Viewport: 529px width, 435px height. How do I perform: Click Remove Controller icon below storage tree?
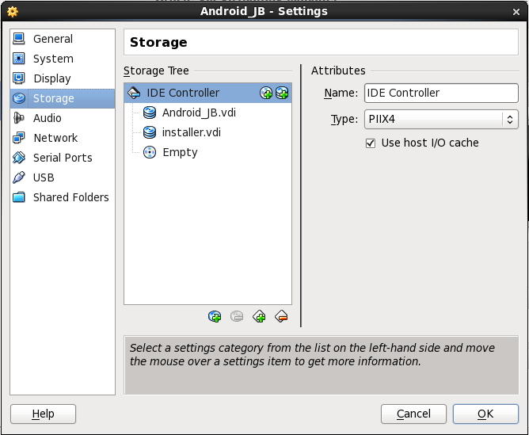(x=281, y=317)
